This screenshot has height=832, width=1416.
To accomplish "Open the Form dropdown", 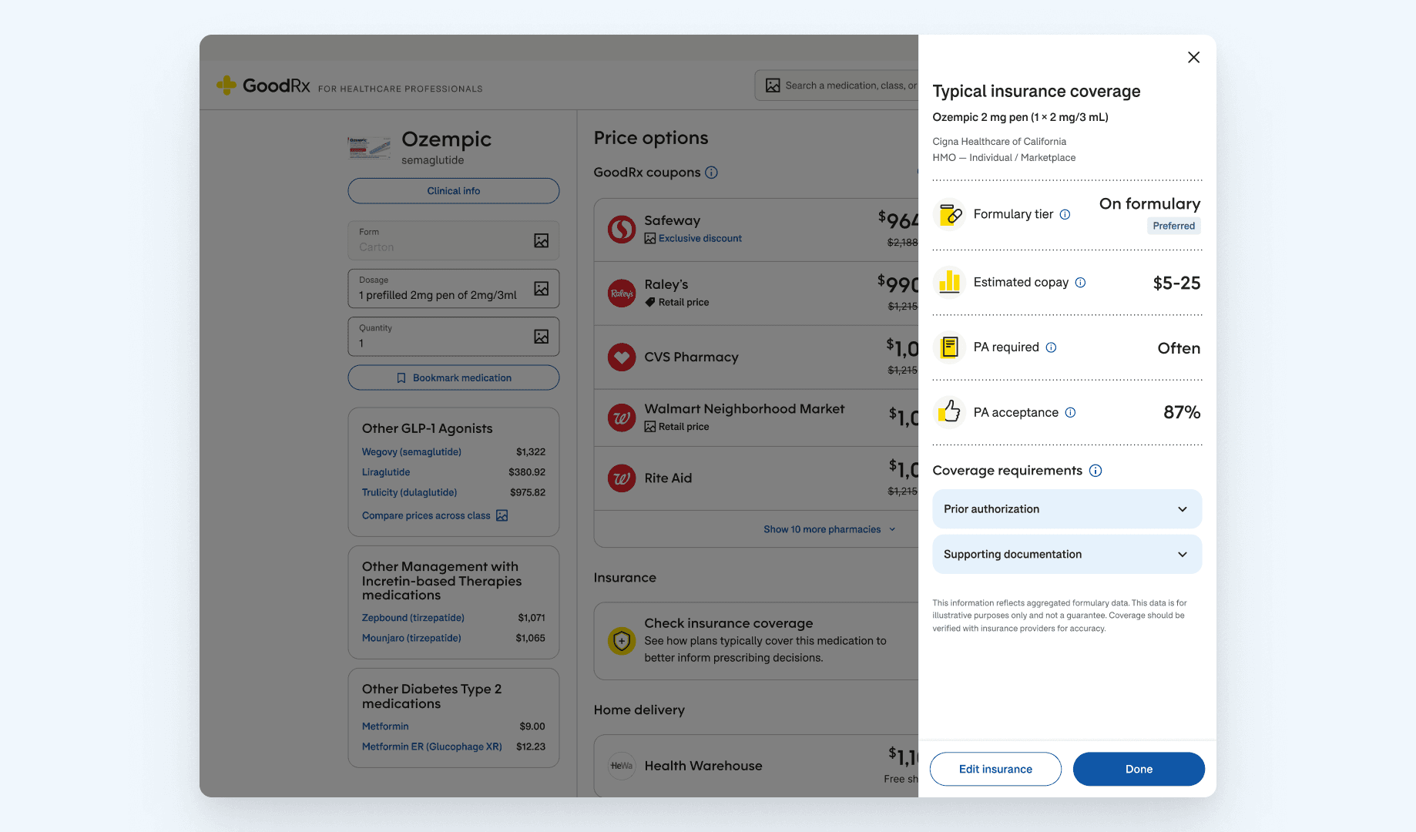I will pos(454,240).
